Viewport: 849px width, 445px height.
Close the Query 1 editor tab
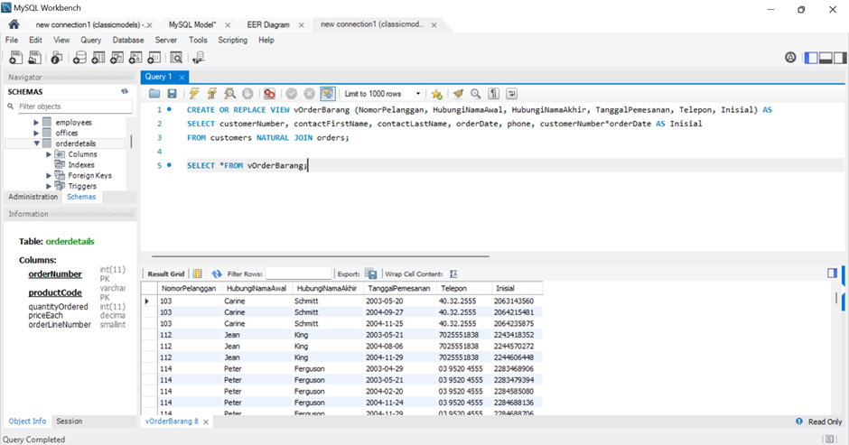coord(182,78)
